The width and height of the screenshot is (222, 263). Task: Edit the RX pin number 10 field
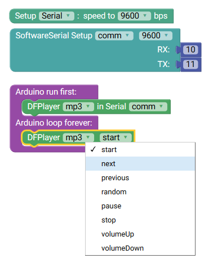point(190,50)
